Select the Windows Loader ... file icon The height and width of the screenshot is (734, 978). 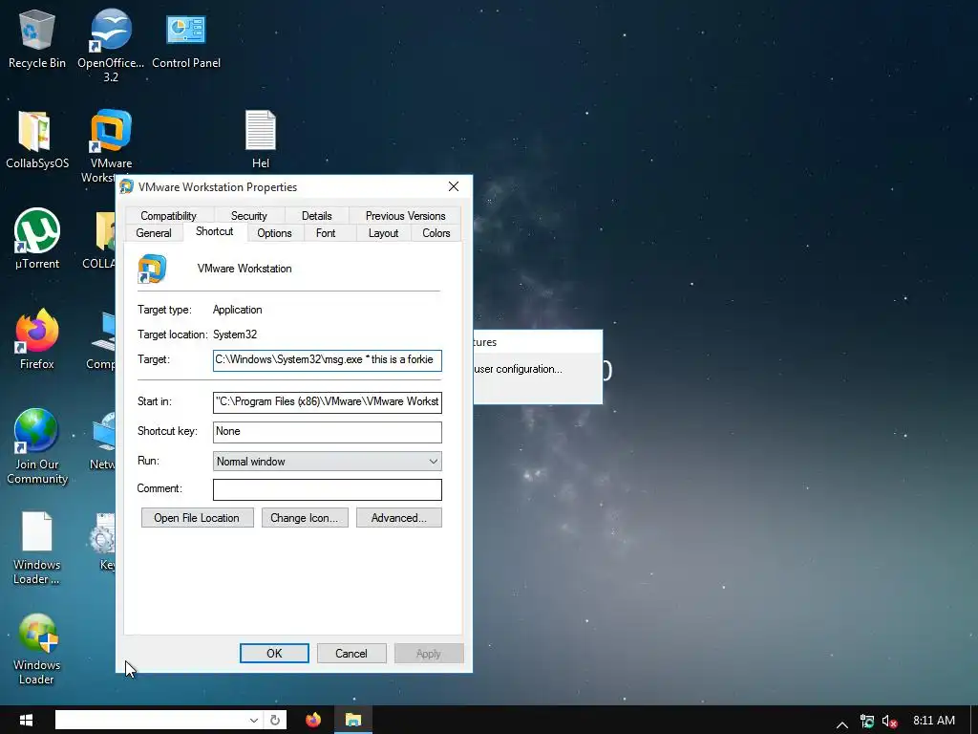coord(37,548)
